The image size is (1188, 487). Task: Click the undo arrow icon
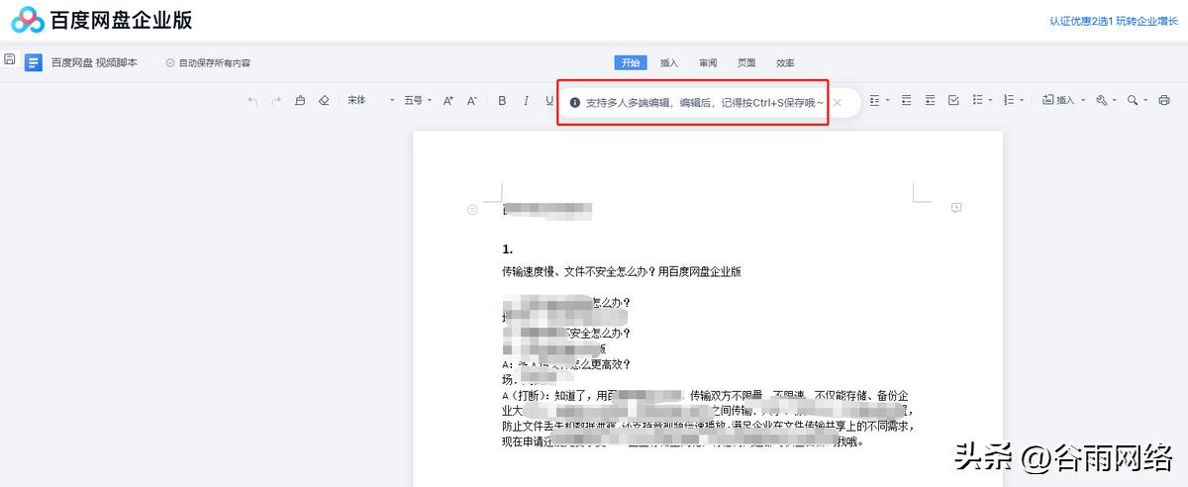252,100
